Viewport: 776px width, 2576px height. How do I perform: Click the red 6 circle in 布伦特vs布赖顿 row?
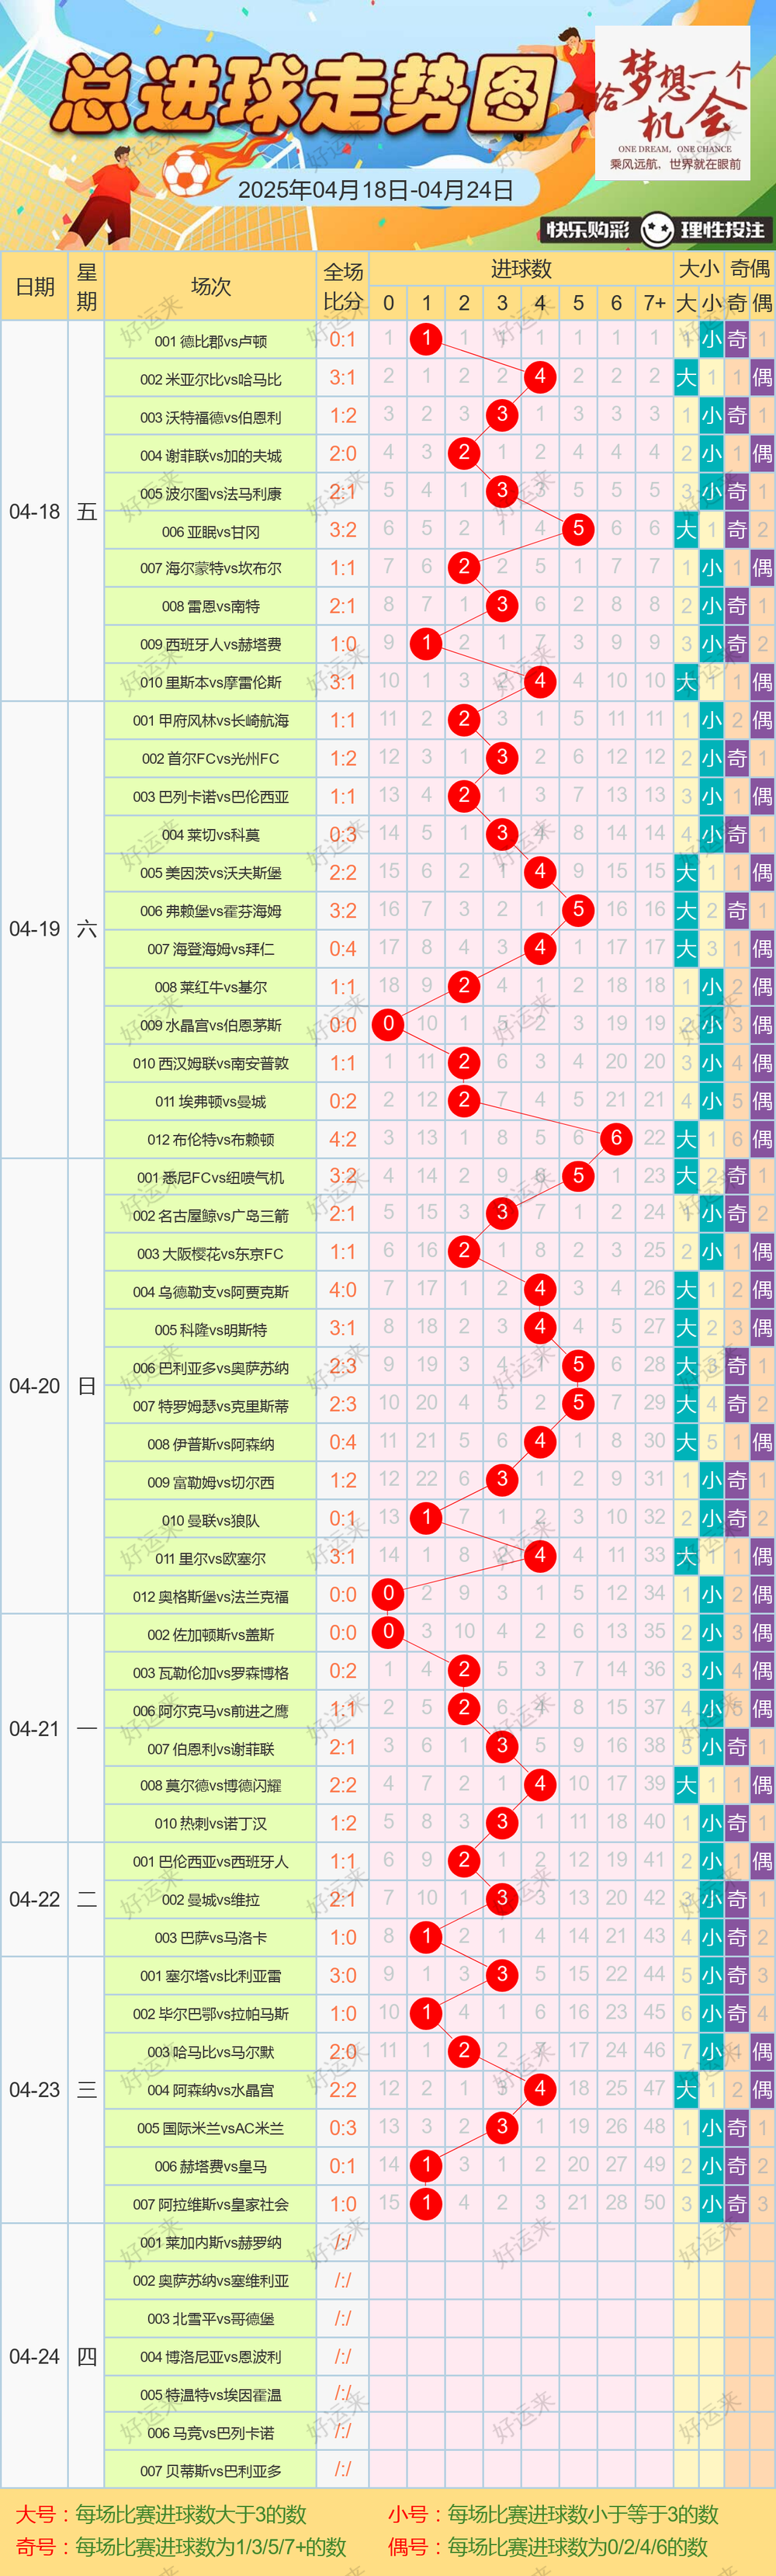point(616,1137)
